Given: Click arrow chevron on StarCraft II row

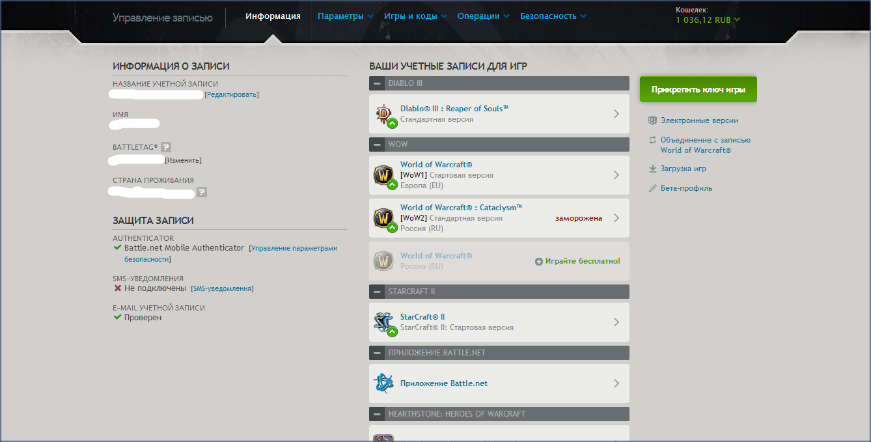Looking at the screenshot, I should tap(616, 322).
